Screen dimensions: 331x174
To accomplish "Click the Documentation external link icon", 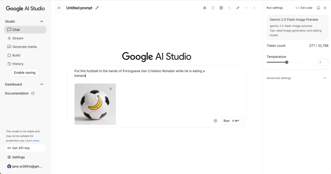I will (33, 93).
